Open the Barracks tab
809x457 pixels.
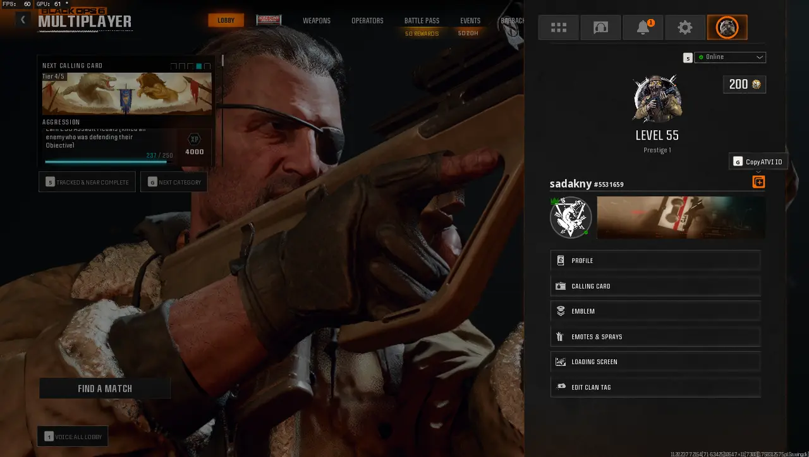coord(513,21)
